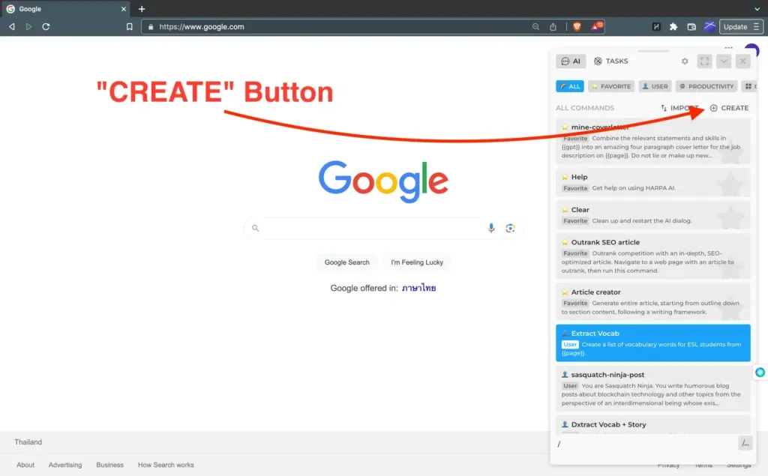Go back using browser back arrow
This screenshot has width=768, height=476.
tap(12, 27)
